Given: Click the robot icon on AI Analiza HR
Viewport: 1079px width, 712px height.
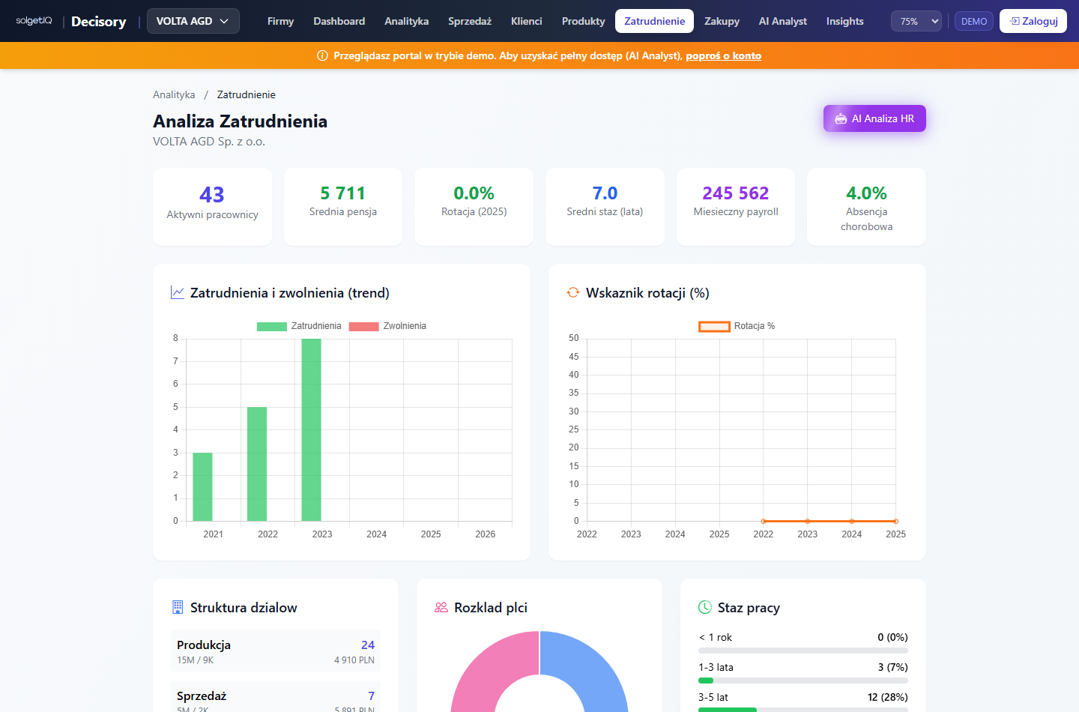Looking at the screenshot, I should point(841,118).
